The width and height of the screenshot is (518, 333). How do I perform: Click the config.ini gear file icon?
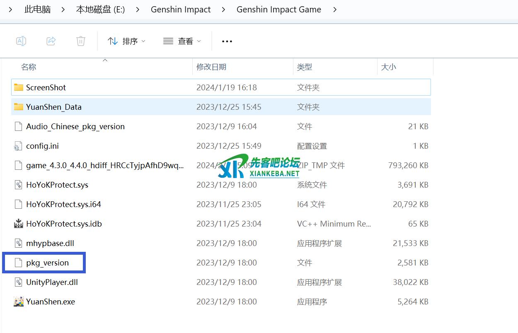point(18,146)
